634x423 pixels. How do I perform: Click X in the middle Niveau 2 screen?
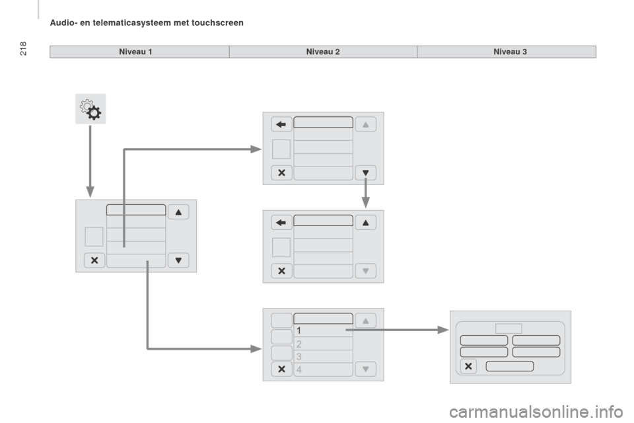click(x=281, y=271)
